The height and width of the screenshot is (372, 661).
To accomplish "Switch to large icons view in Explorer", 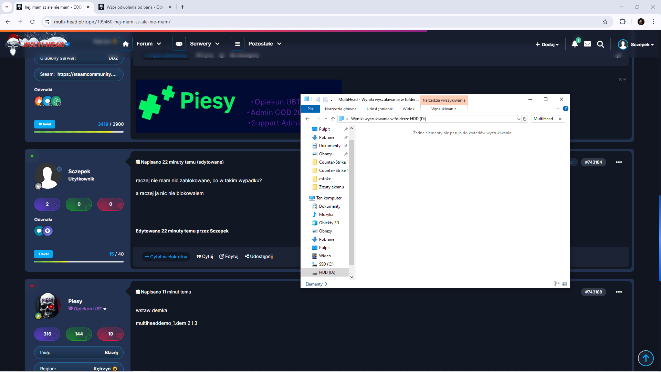I will pos(564,284).
